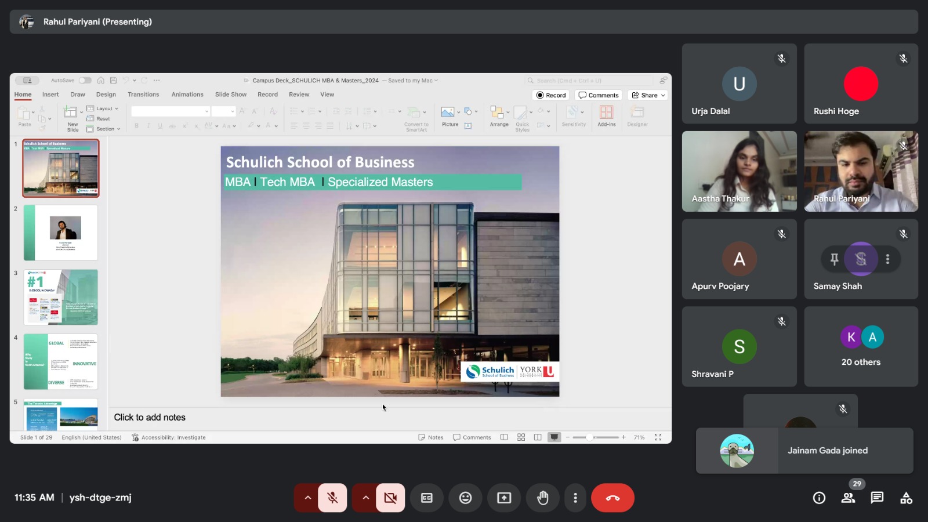Open more options three-dot menu in call bar
Image resolution: width=928 pixels, height=522 pixels.
(575, 498)
